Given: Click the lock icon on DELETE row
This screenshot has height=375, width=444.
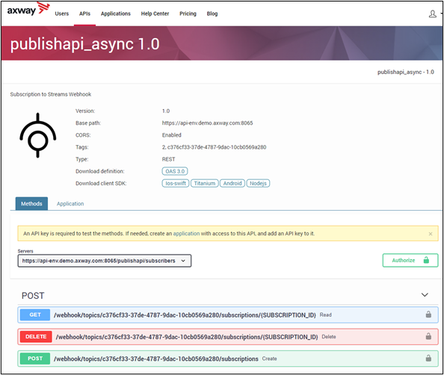Looking at the screenshot, I should pos(428,336).
